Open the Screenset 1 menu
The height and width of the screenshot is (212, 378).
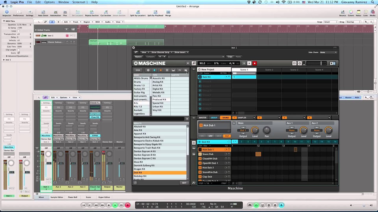[x=80, y=2]
